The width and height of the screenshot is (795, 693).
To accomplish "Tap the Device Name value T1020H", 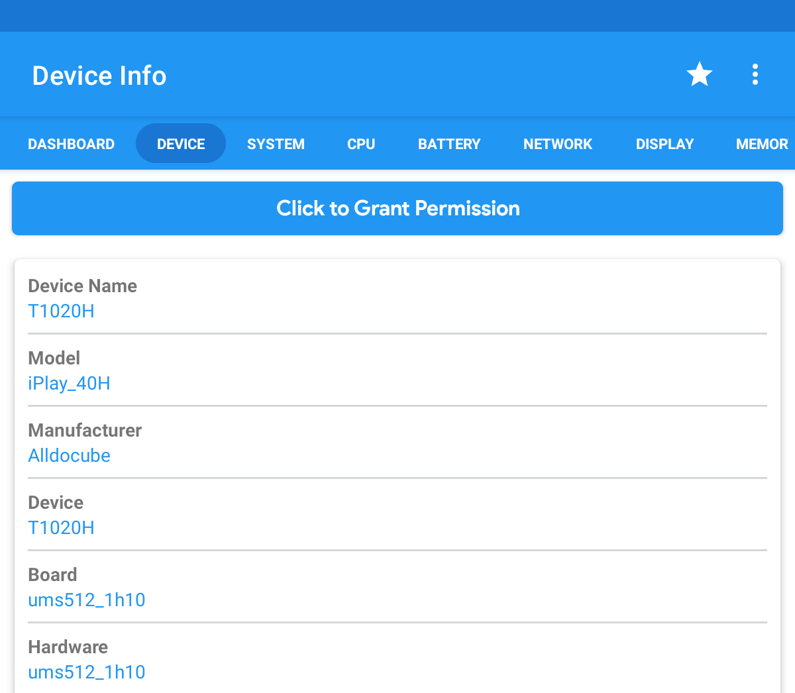I will (x=61, y=311).
